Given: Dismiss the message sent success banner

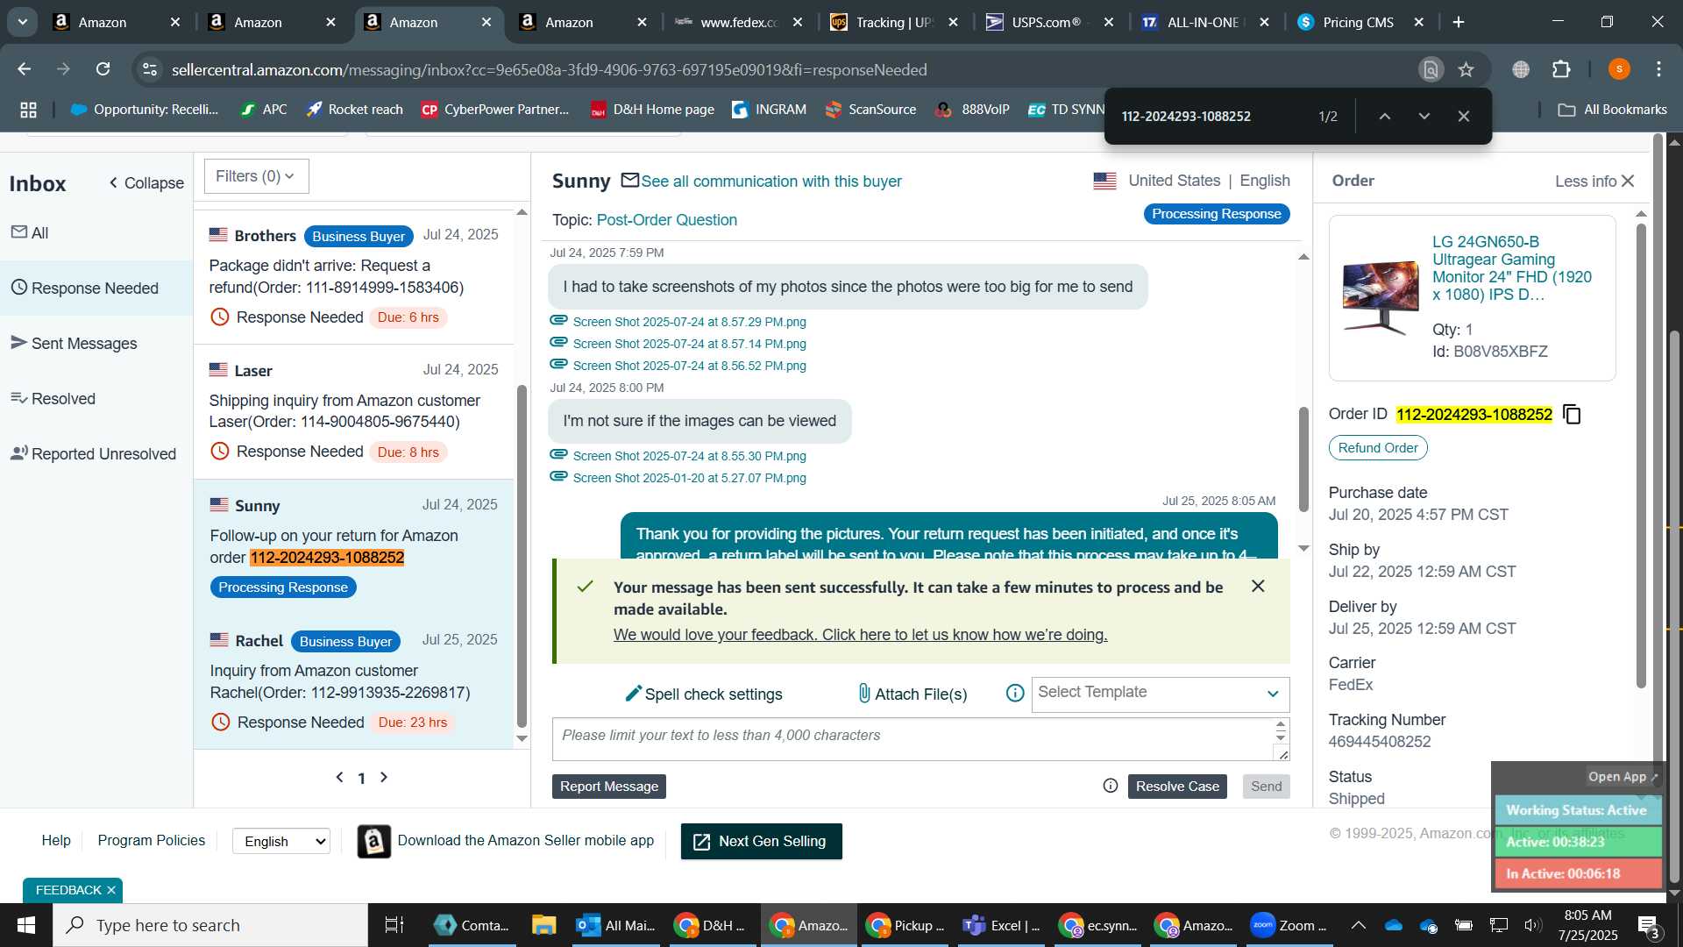Looking at the screenshot, I should click(x=1258, y=586).
